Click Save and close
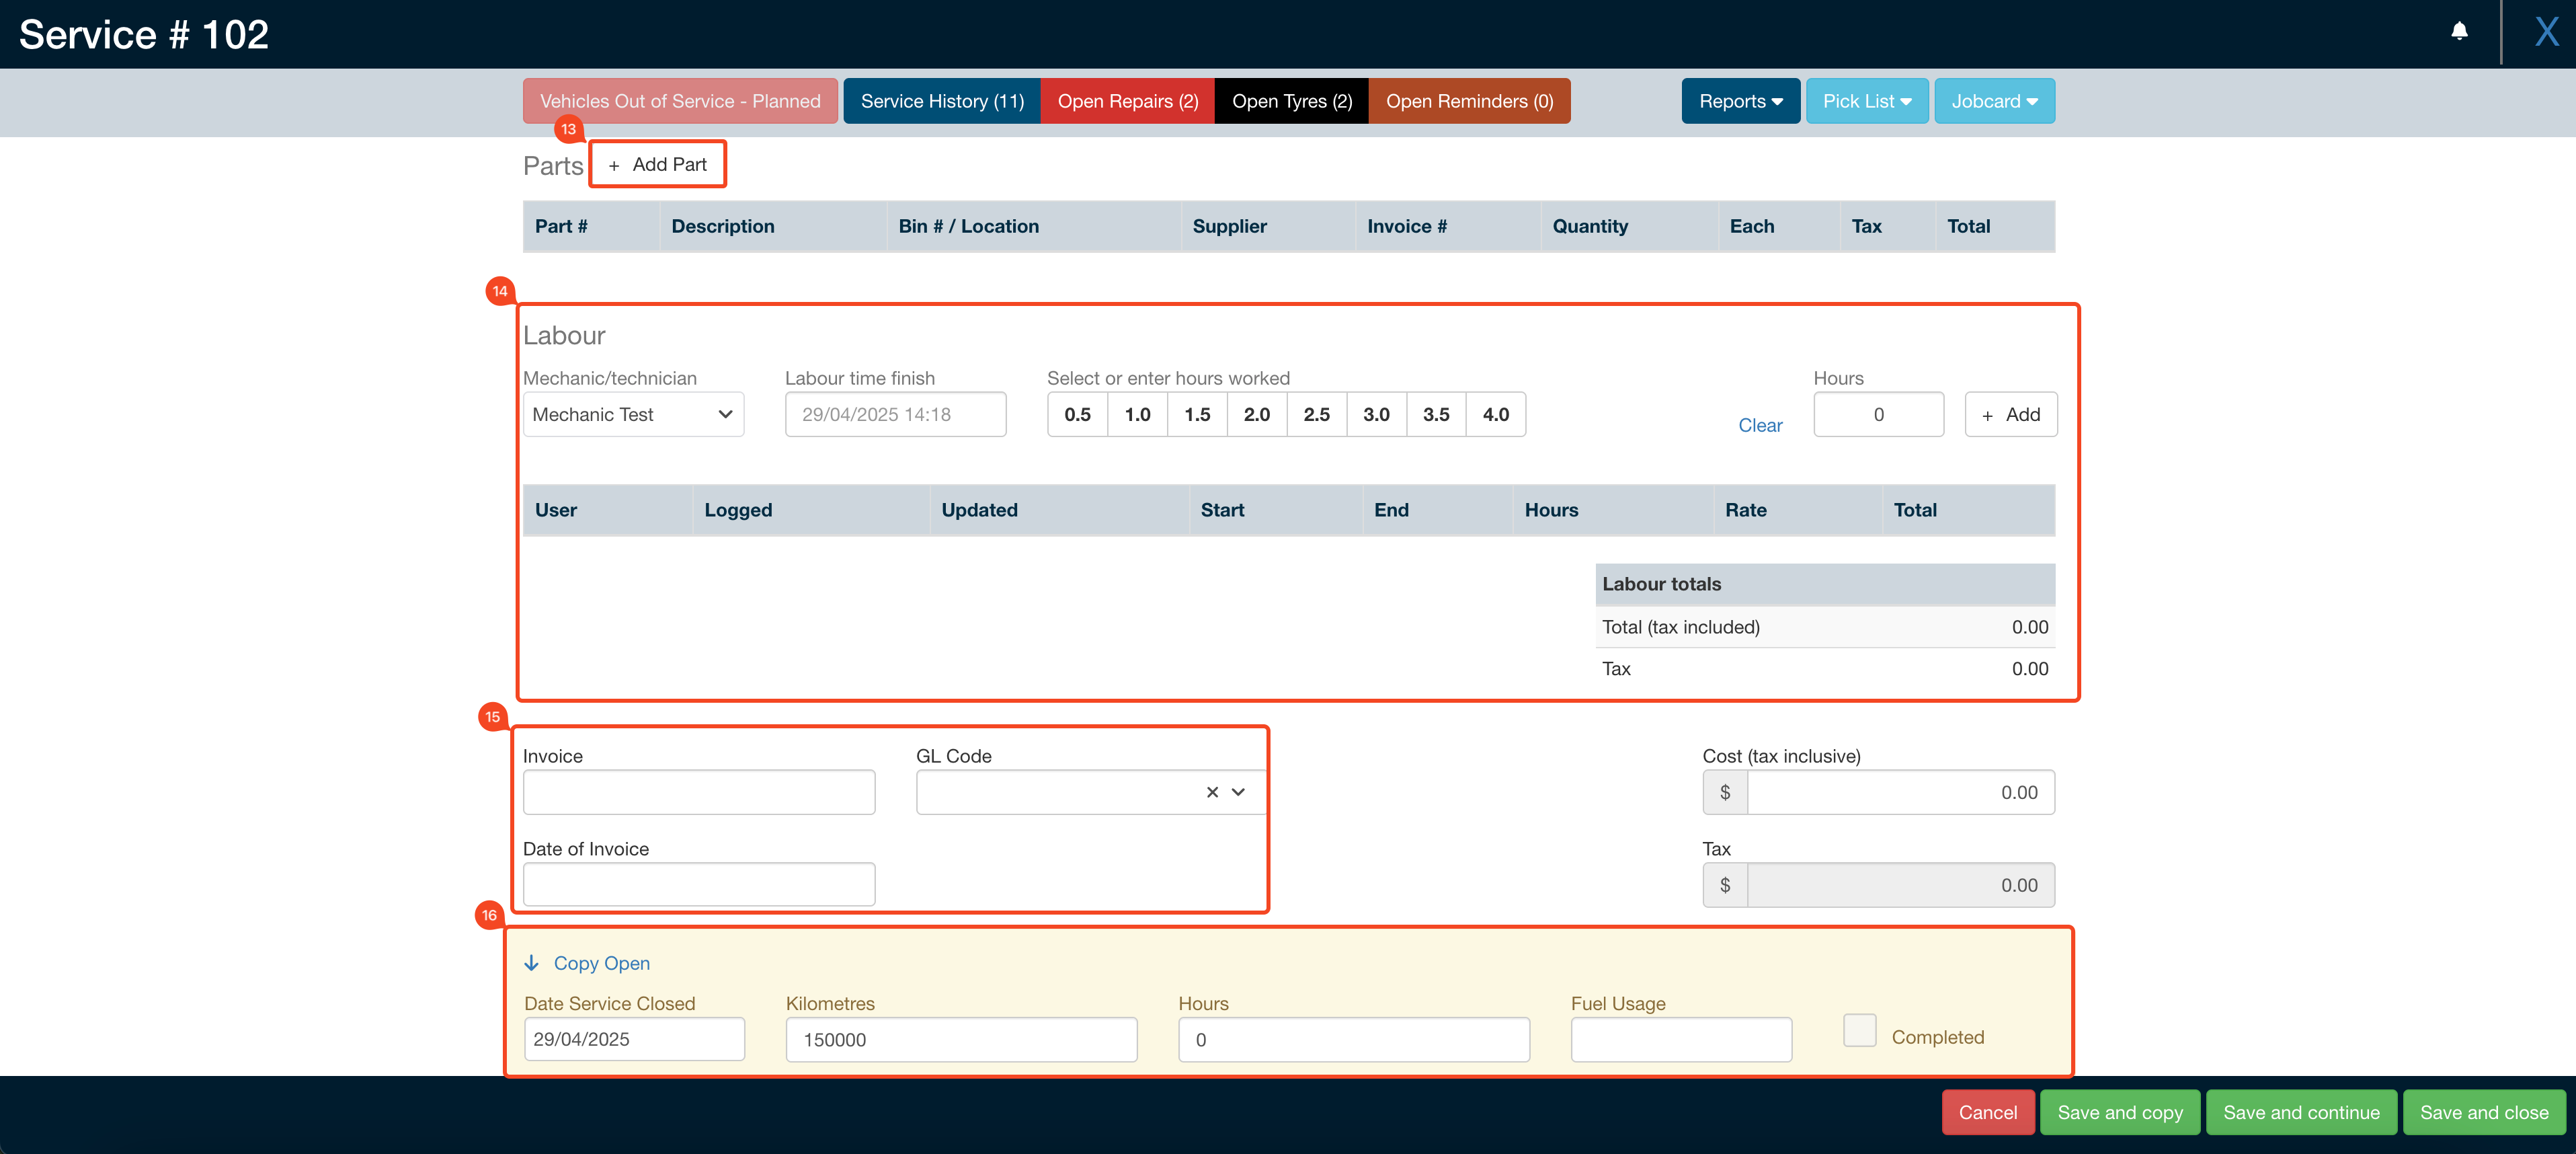The width and height of the screenshot is (2576, 1154). [2483, 1112]
